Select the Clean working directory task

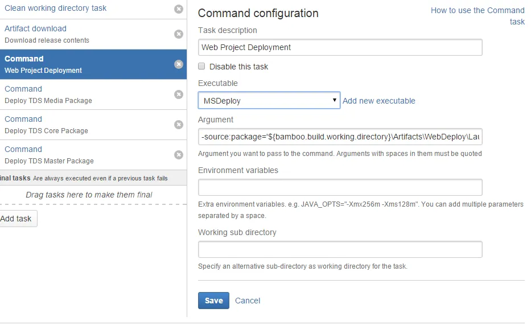coord(55,9)
